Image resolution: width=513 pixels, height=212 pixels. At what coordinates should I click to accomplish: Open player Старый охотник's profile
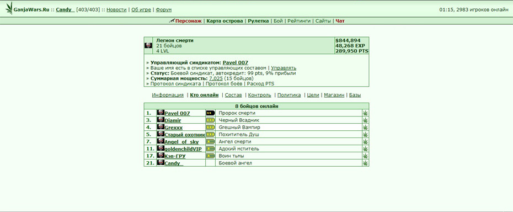point(185,135)
